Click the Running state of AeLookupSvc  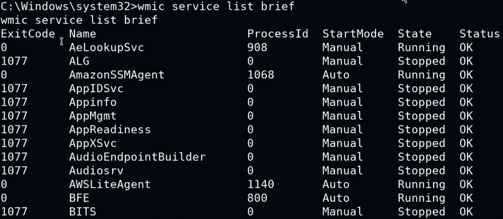pos(422,47)
